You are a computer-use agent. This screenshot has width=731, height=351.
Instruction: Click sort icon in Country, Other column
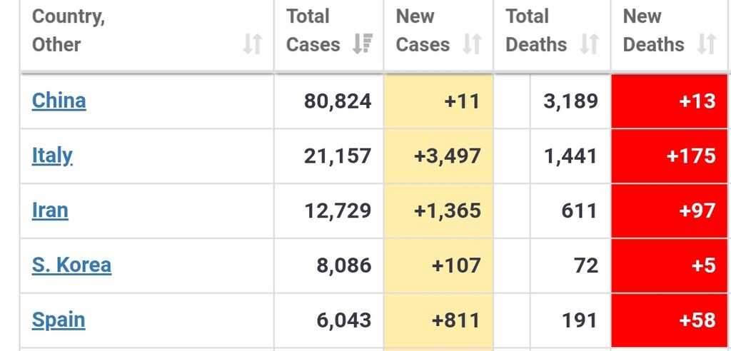252,45
